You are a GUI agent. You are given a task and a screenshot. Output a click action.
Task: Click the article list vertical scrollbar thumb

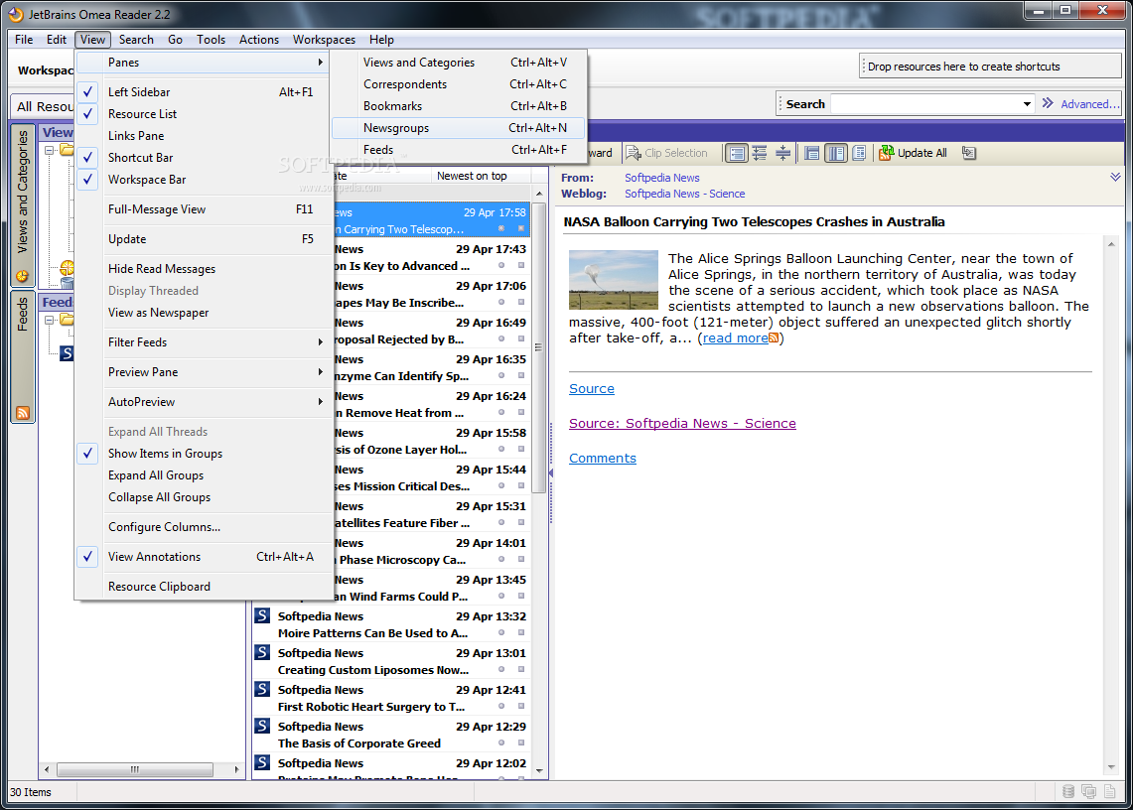tap(539, 348)
